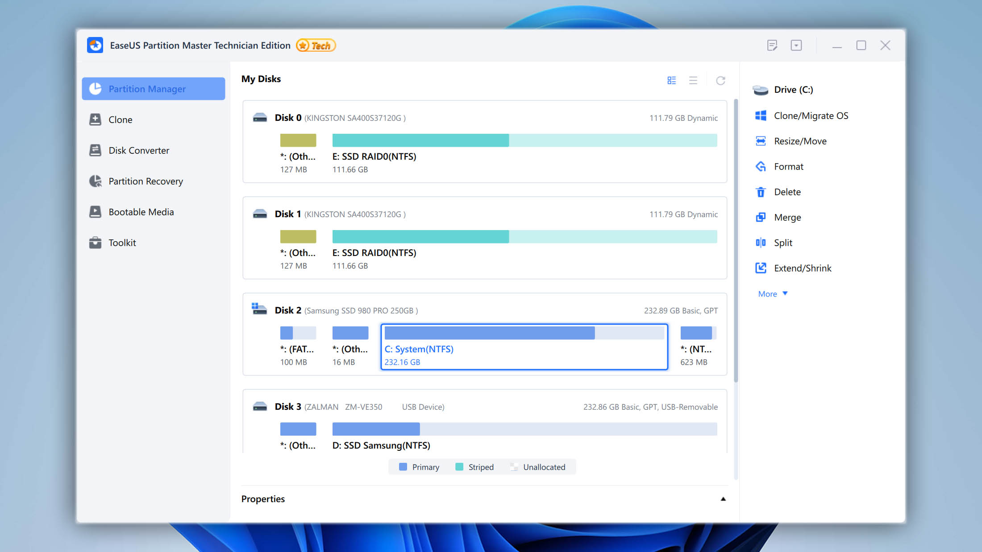The width and height of the screenshot is (982, 552).
Task: Click the Toolkit briefcase icon
Action: click(95, 243)
